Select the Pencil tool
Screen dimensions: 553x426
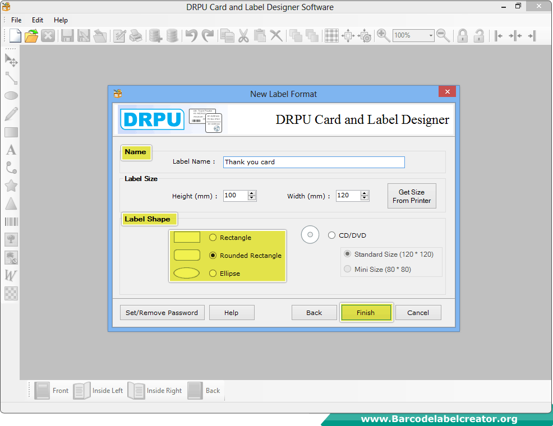pos(11,114)
